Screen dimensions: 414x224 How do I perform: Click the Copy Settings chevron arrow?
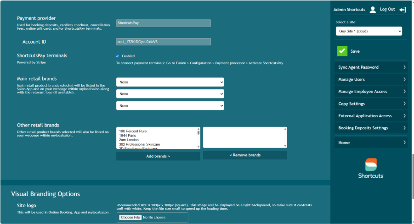pyautogui.click(x=404, y=104)
